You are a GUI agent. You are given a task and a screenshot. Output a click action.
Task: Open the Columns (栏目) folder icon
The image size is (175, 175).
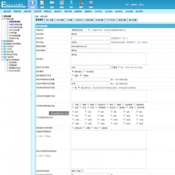[52, 4]
